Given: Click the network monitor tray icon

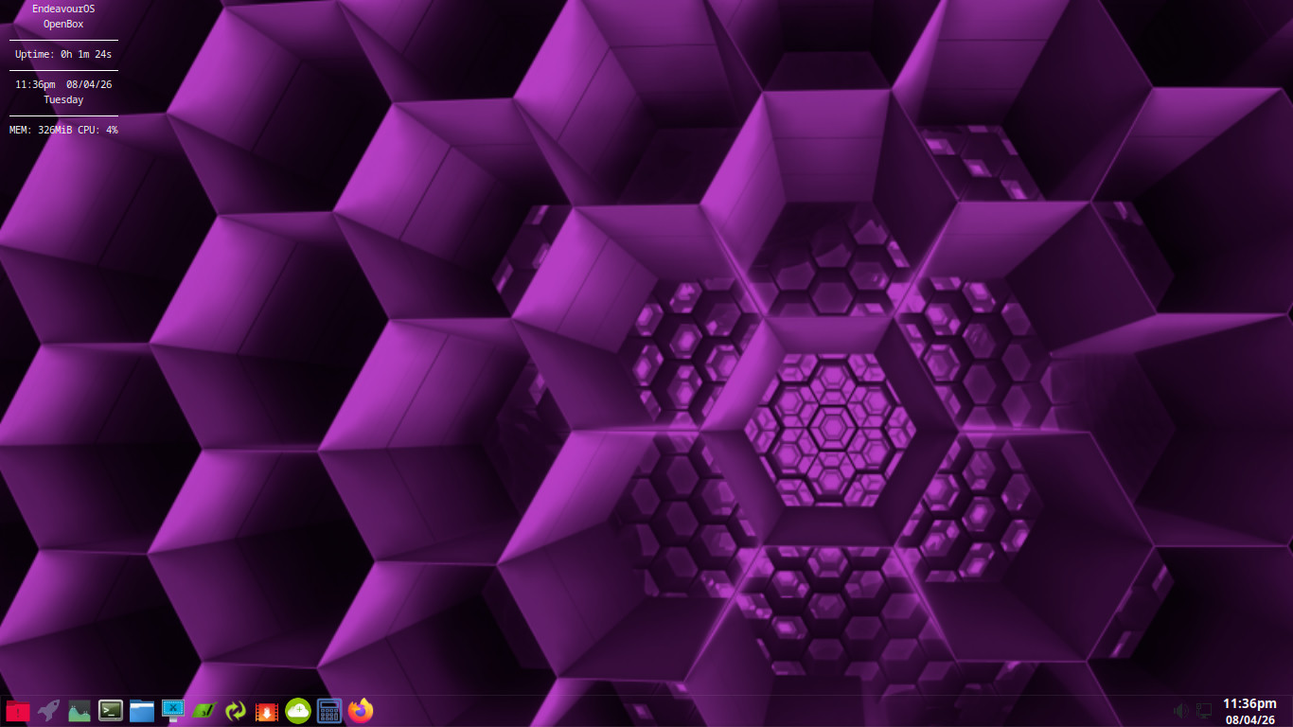Looking at the screenshot, I should 1204,711.
